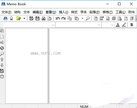This screenshot has height=108, width=137.
Task: Minimize the Memo Book window
Action: click(x=108, y=4)
